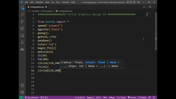Screen dimensions: 176x99
Task: Open the bar chart activity icon
Action: click(x=22, y=49)
